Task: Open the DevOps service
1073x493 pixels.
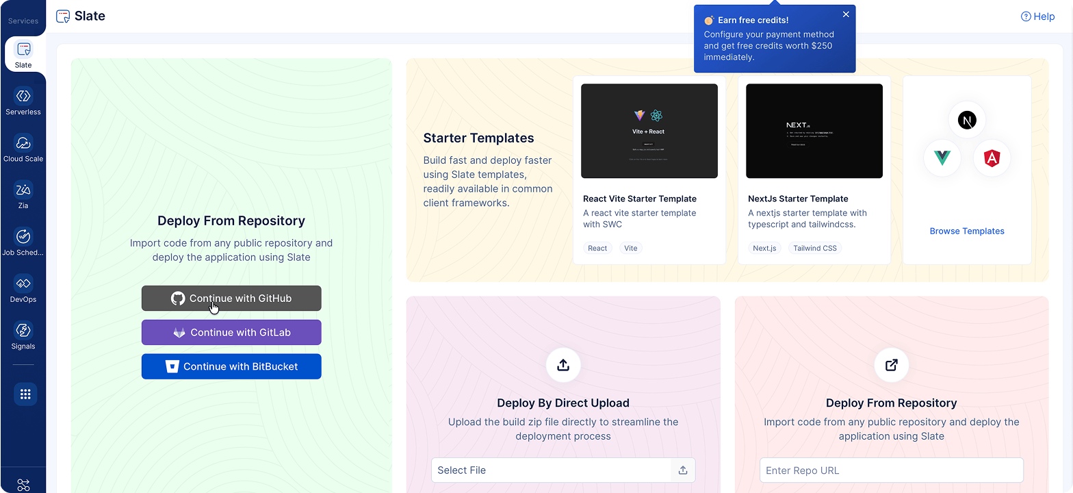Action: pyautogui.click(x=23, y=288)
